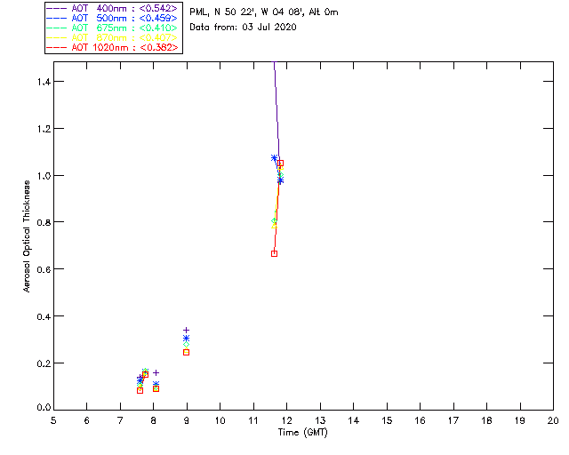
Task: Click the purple plus marker at hour 8
Action: pyautogui.click(x=156, y=373)
